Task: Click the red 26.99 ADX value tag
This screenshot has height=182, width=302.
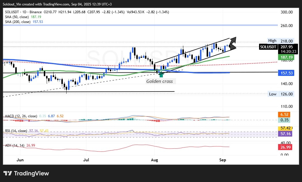Action: pos(285,147)
